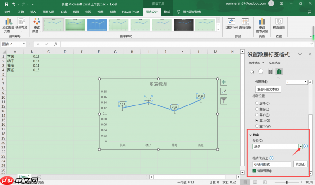
Task: Click zoom in plus button
Action: 302,182
